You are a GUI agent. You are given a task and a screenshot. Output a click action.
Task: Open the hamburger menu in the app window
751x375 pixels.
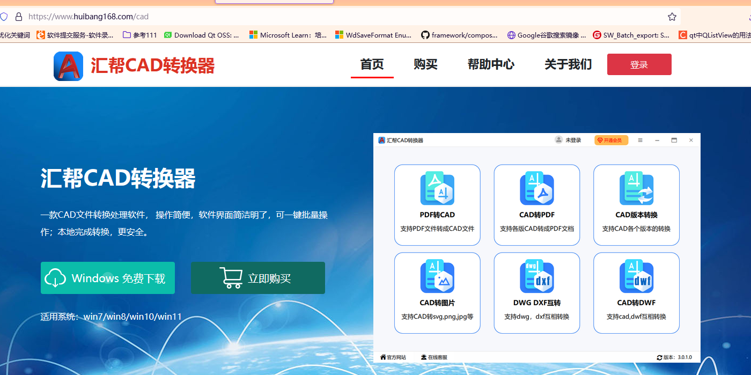point(640,140)
